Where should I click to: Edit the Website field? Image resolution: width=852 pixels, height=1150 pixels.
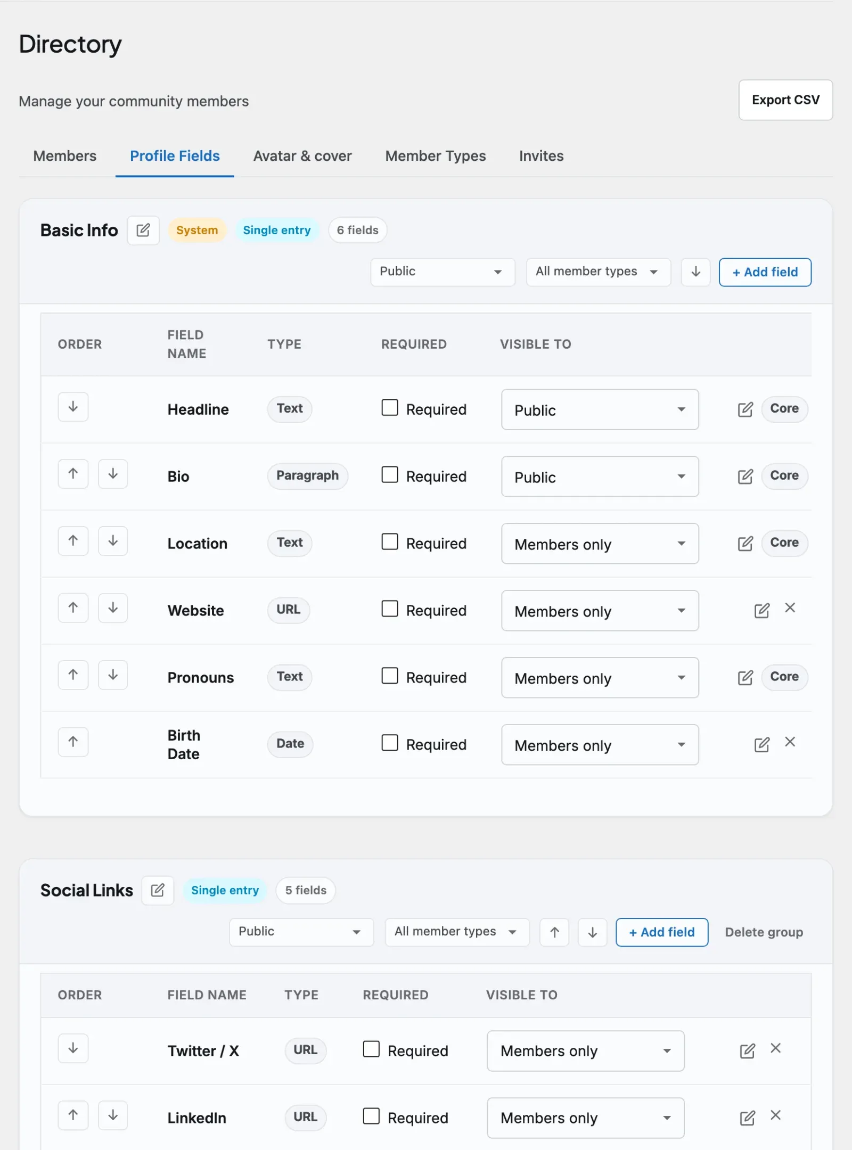pos(761,611)
